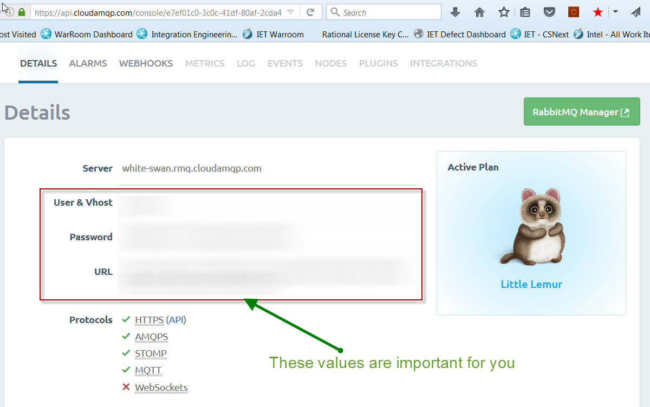Switch to the METRICS tab
650x407 pixels.
tap(205, 63)
